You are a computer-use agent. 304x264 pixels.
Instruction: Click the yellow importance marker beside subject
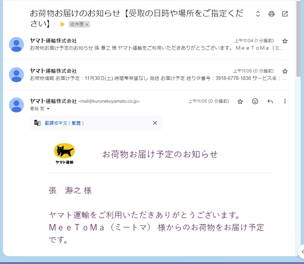[62, 24]
